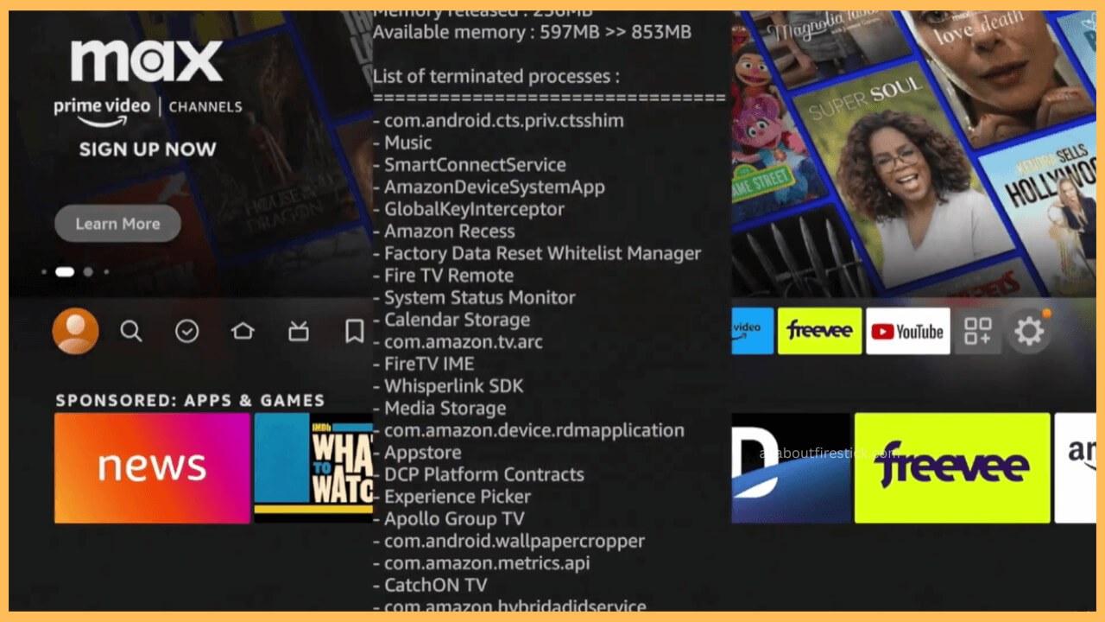Open the Live TV icon
This screenshot has height=622, width=1105.
point(299,331)
